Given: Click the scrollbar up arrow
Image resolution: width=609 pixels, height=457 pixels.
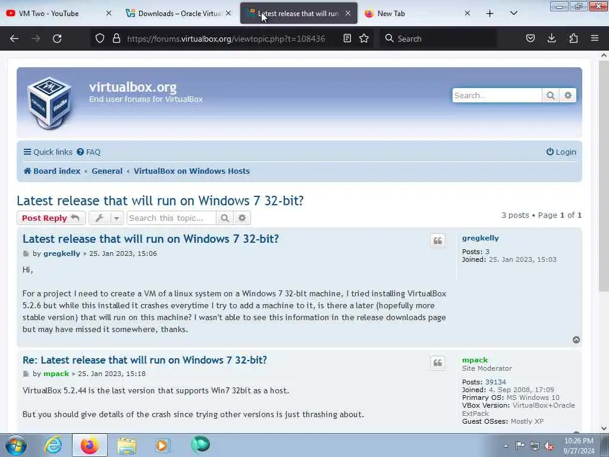Looking at the screenshot, I should point(604,55).
